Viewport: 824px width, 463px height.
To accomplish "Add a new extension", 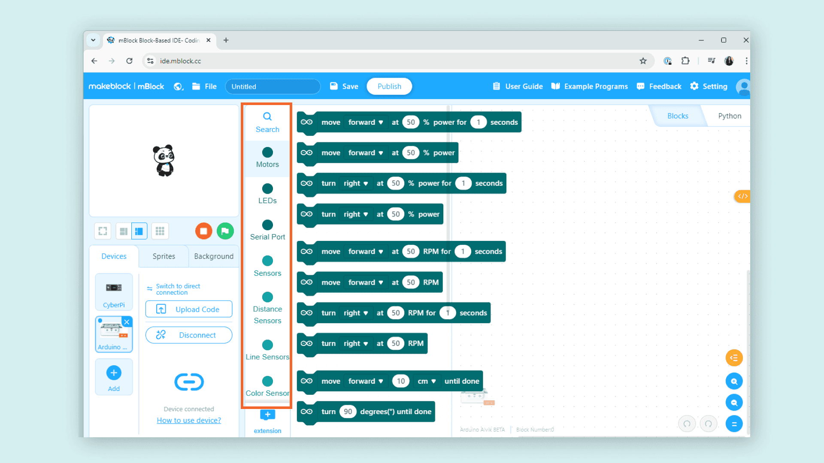I will coord(267,415).
